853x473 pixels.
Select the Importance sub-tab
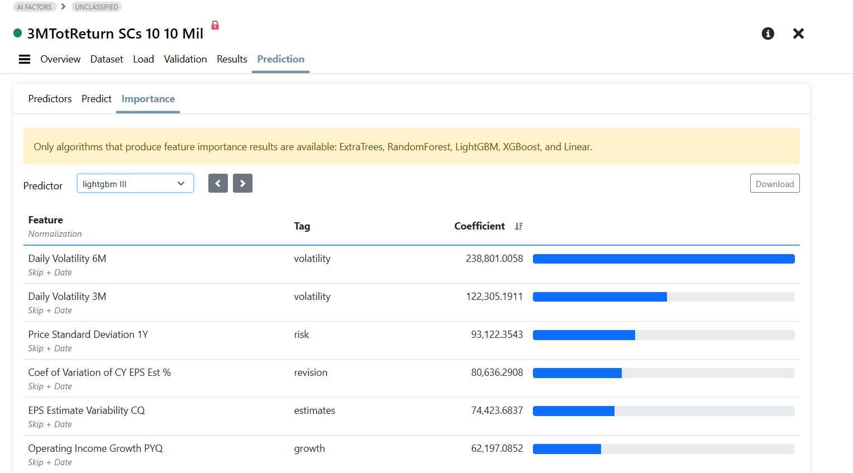148,99
